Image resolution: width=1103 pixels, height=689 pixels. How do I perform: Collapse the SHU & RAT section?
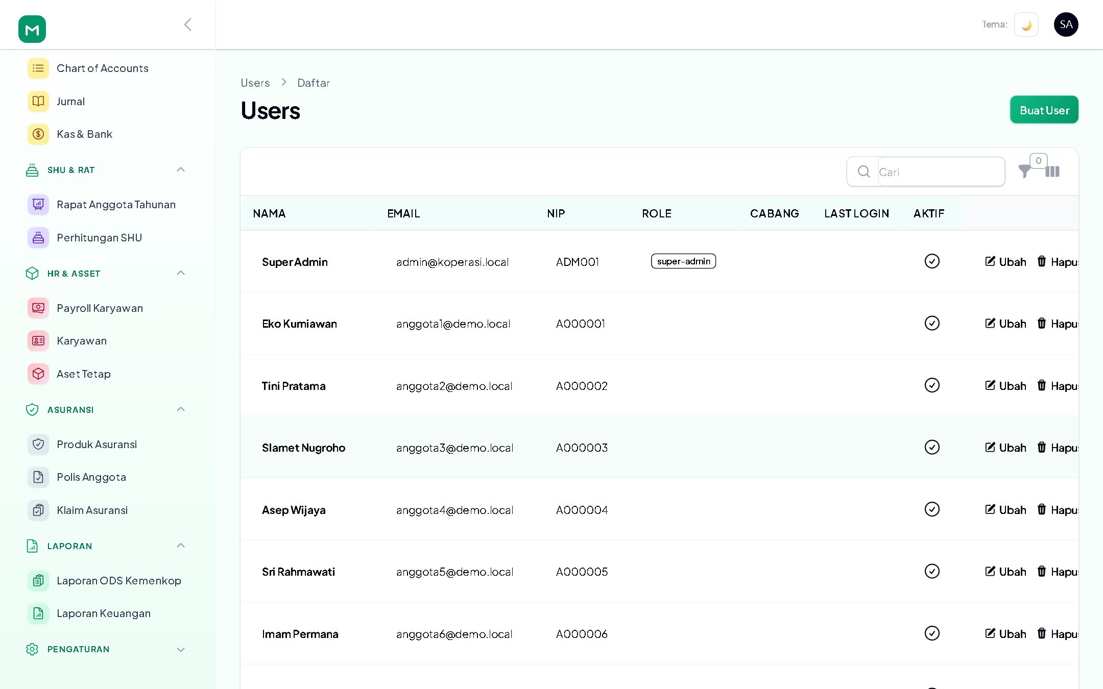click(181, 170)
